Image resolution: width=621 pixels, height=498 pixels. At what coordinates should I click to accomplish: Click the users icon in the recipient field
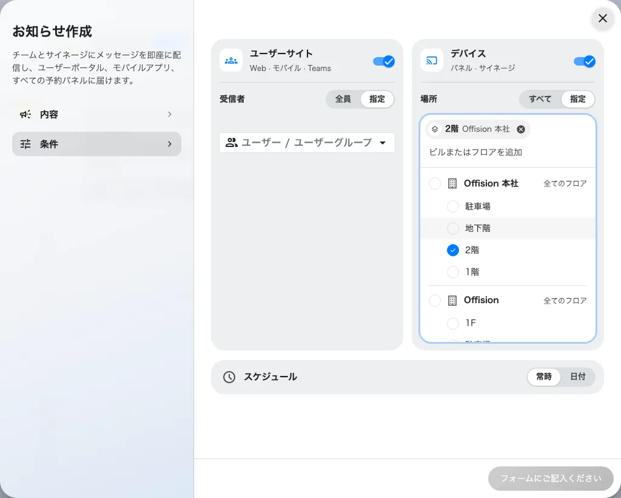pyautogui.click(x=231, y=143)
